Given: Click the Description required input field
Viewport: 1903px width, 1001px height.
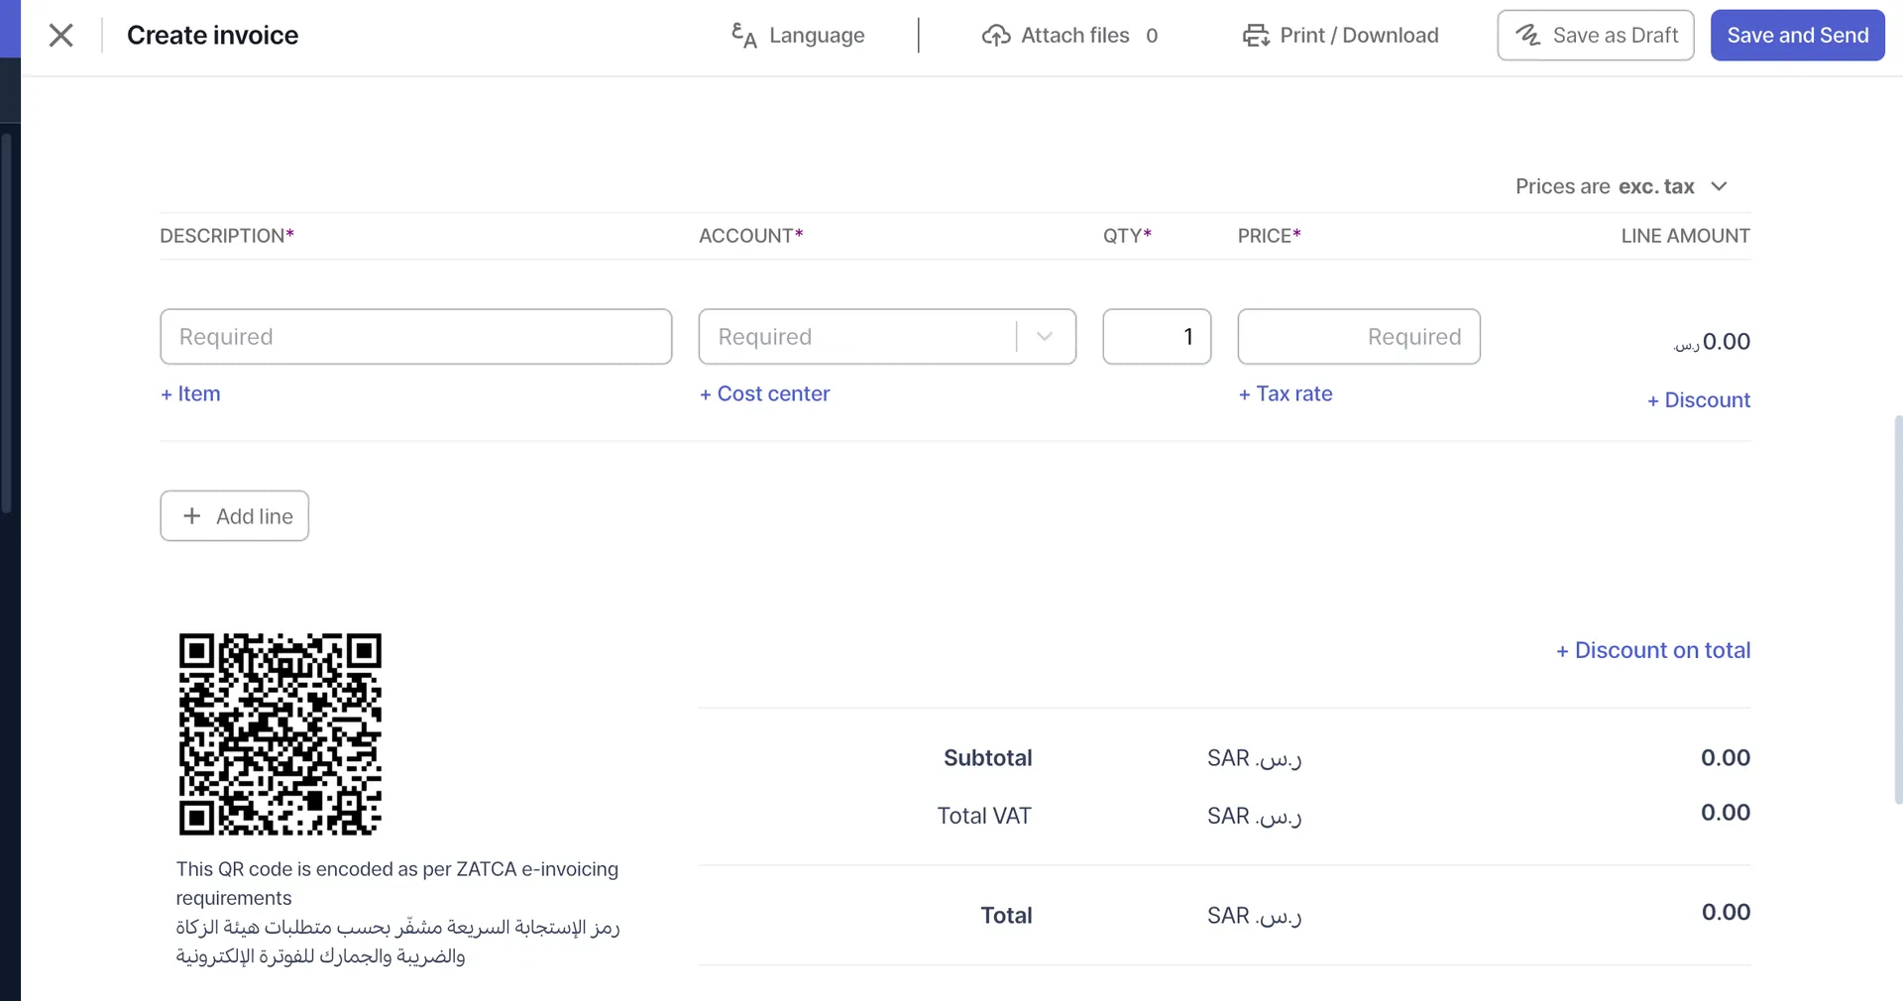Looking at the screenshot, I should point(415,336).
